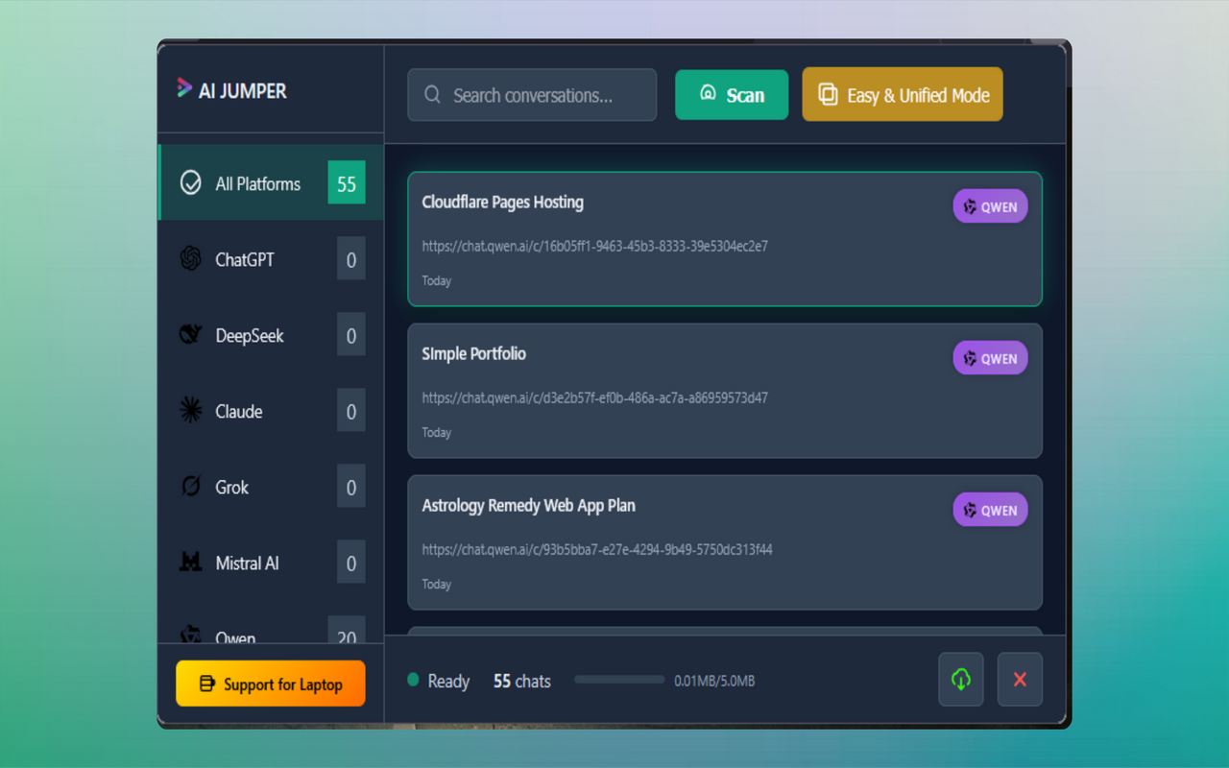Click the AI JUMPER title text
Image resolution: width=1229 pixels, height=768 pixels.
(x=242, y=90)
